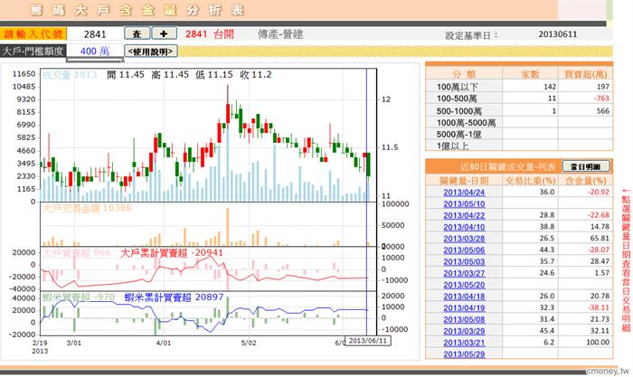This screenshot has height=377, width=633.
Task: Click the 45.4 交易比重 value
Action: click(x=547, y=331)
